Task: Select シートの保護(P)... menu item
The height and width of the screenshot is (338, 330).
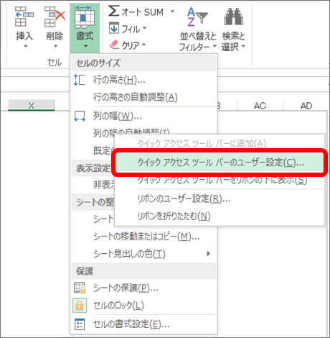Action: coord(144,288)
